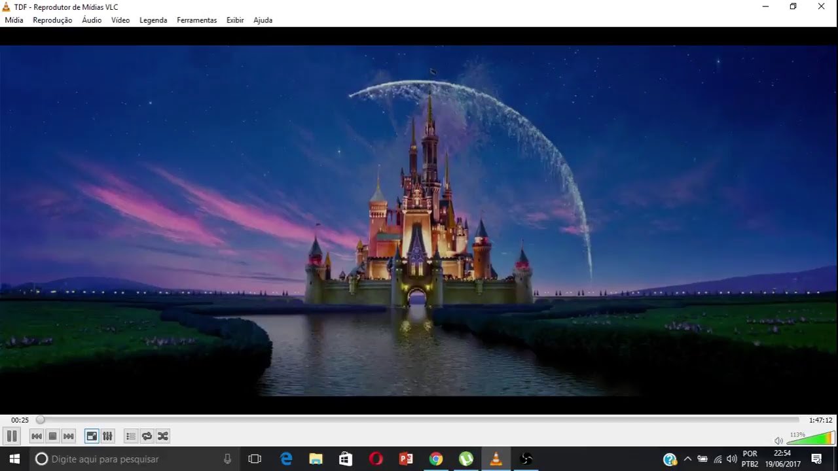This screenshot has height=471, width=838.
Task: Activate Cortana microphone icon
Action: coord(227,459)
